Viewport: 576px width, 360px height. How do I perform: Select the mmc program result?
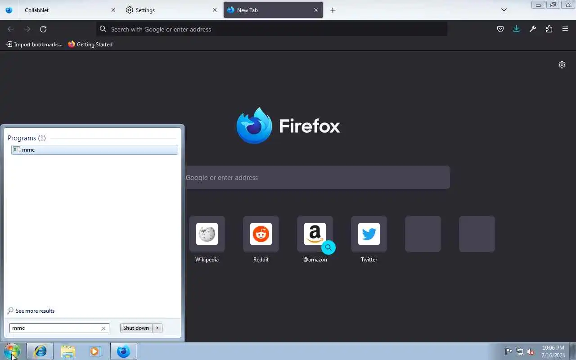[x=94, y=150]
